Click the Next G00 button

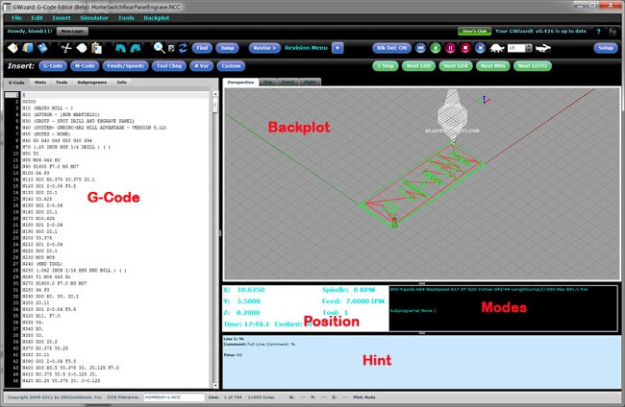coord(418,66)
